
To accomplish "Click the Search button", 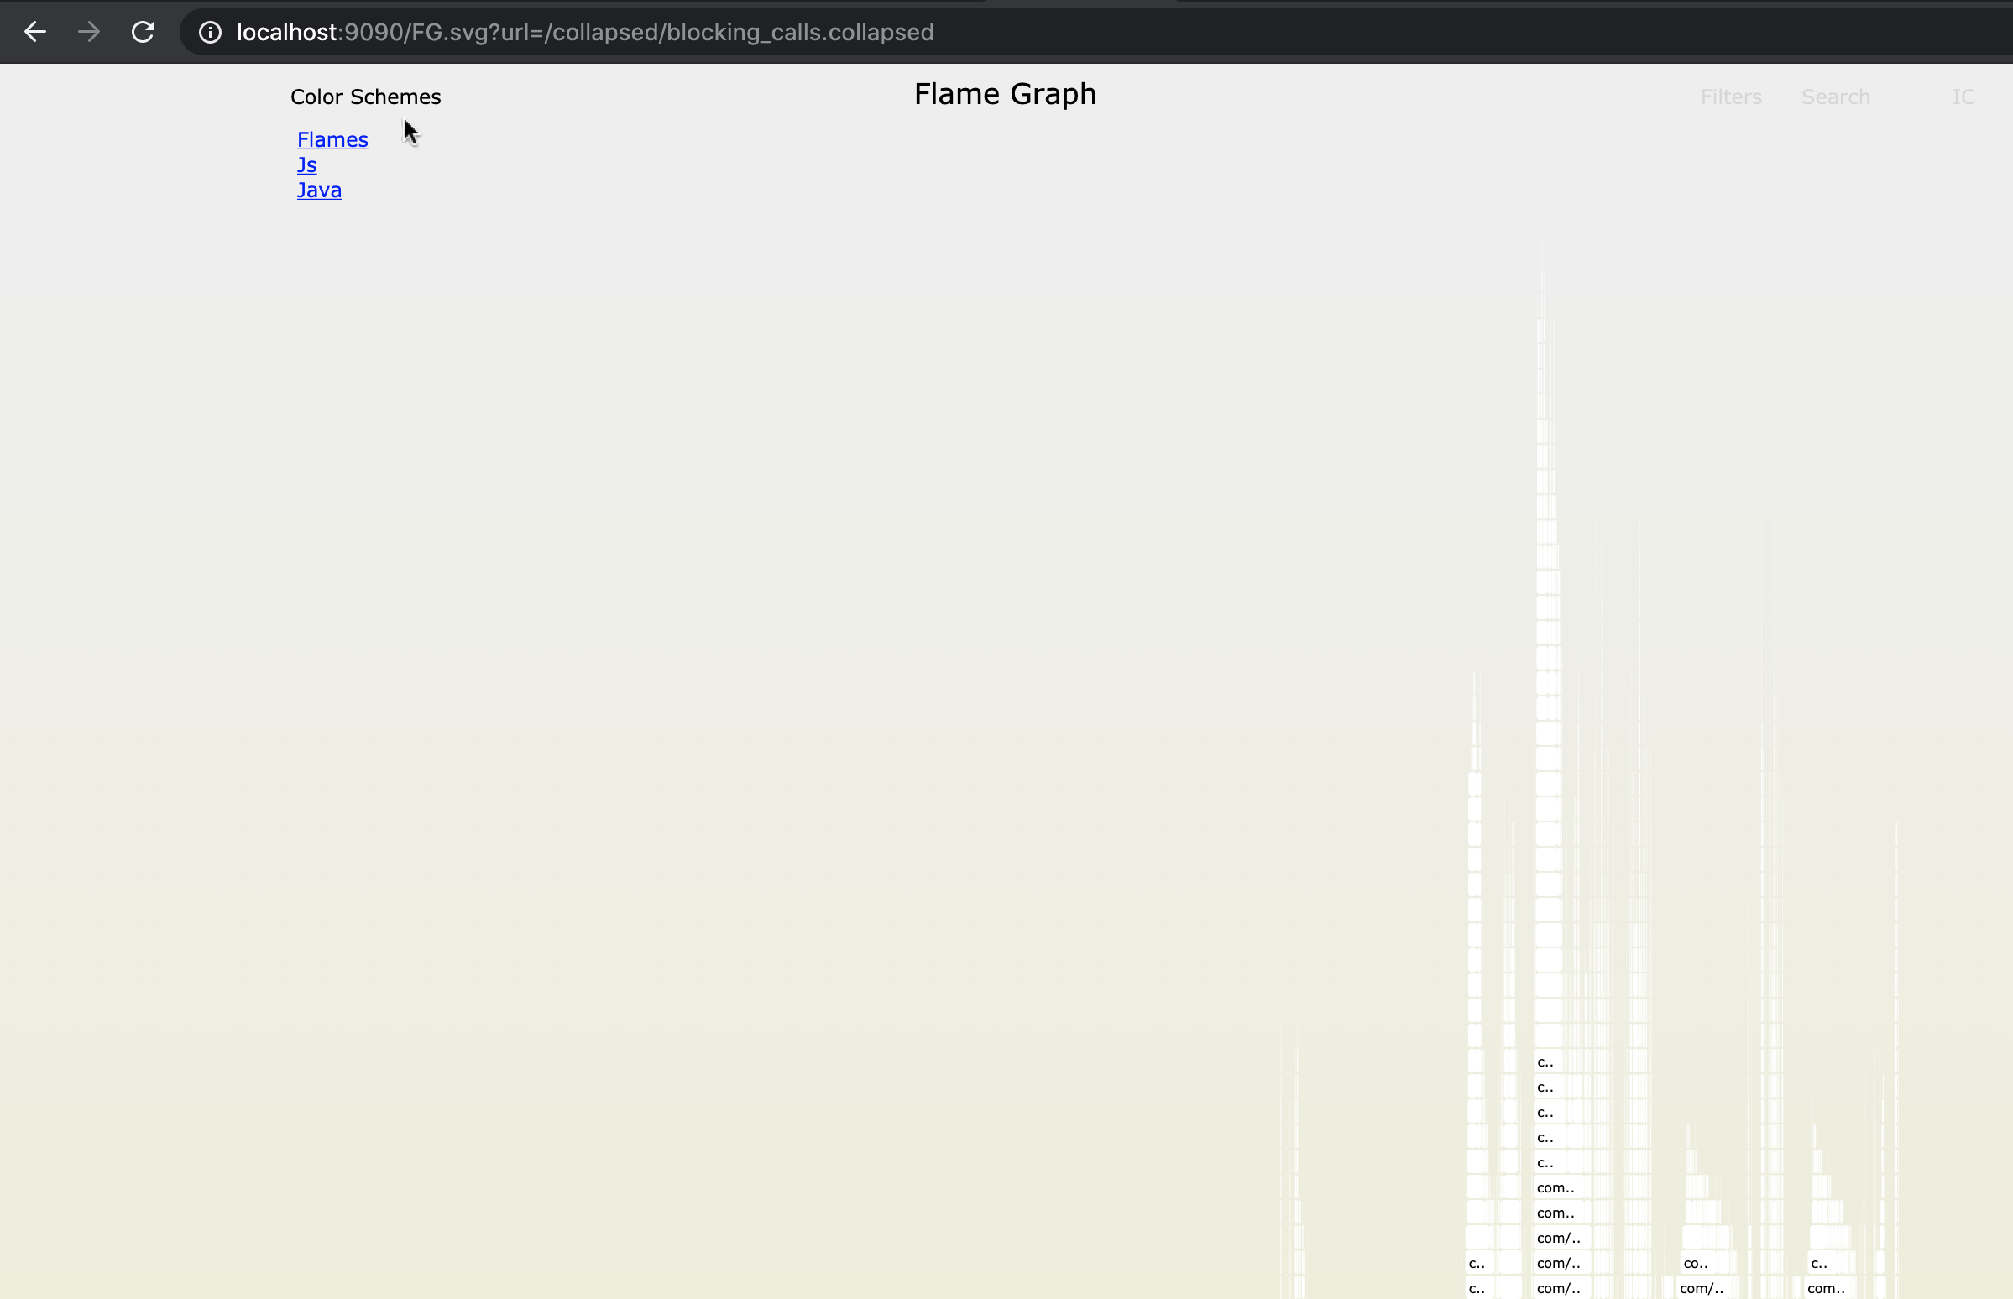I will point(1835,97).
